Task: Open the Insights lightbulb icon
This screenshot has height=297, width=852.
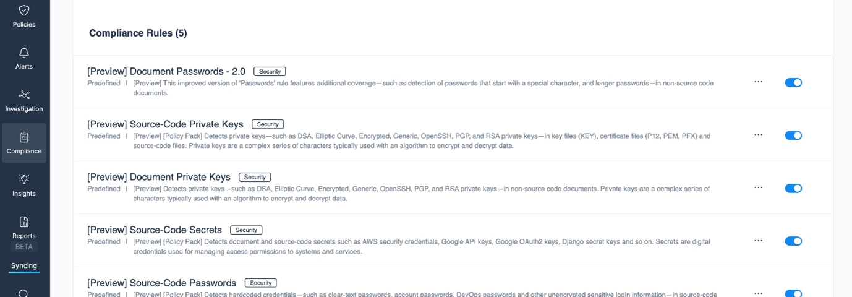Action: (23, 179)
